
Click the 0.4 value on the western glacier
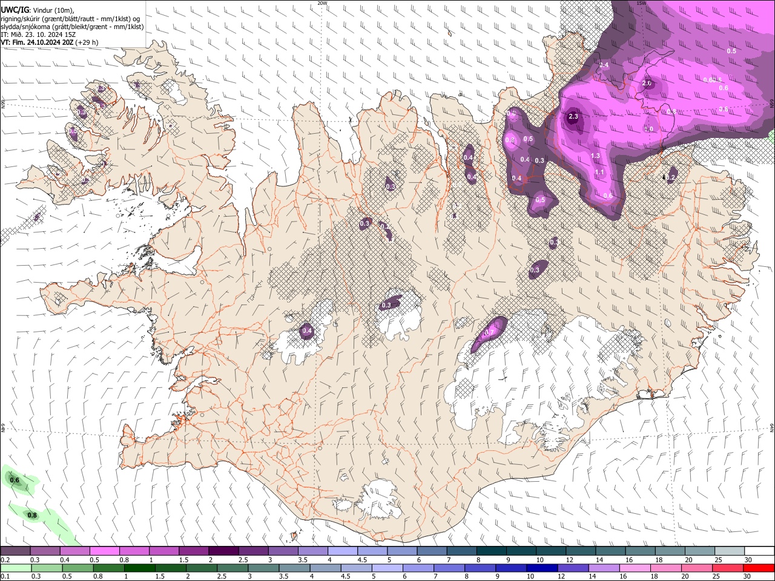(x=307, y=331)
